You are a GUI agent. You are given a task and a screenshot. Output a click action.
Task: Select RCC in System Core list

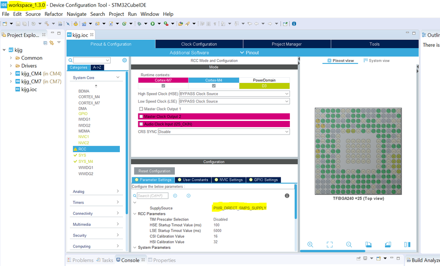[x=96, y=149]
